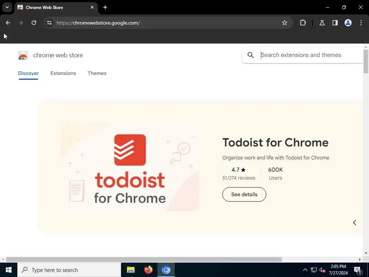Click the Chrome taskbar icon
Viewport: 369px width, 277px height.
[166, 270]
